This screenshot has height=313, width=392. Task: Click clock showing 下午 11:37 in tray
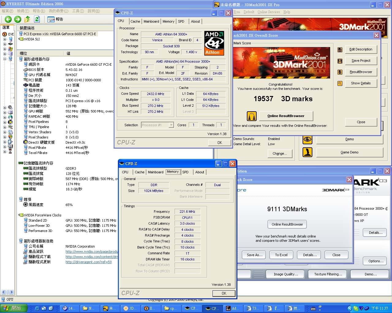379,308
